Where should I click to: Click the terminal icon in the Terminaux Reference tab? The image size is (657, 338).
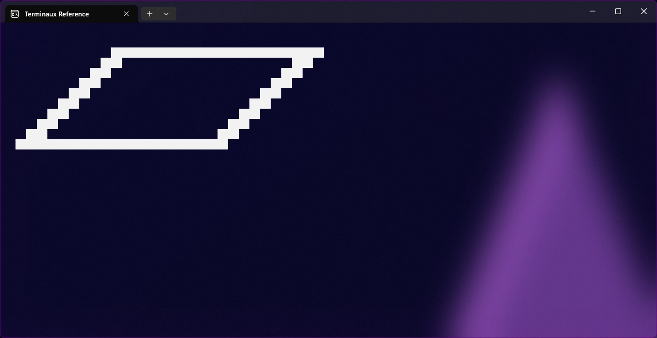[15, 14]
